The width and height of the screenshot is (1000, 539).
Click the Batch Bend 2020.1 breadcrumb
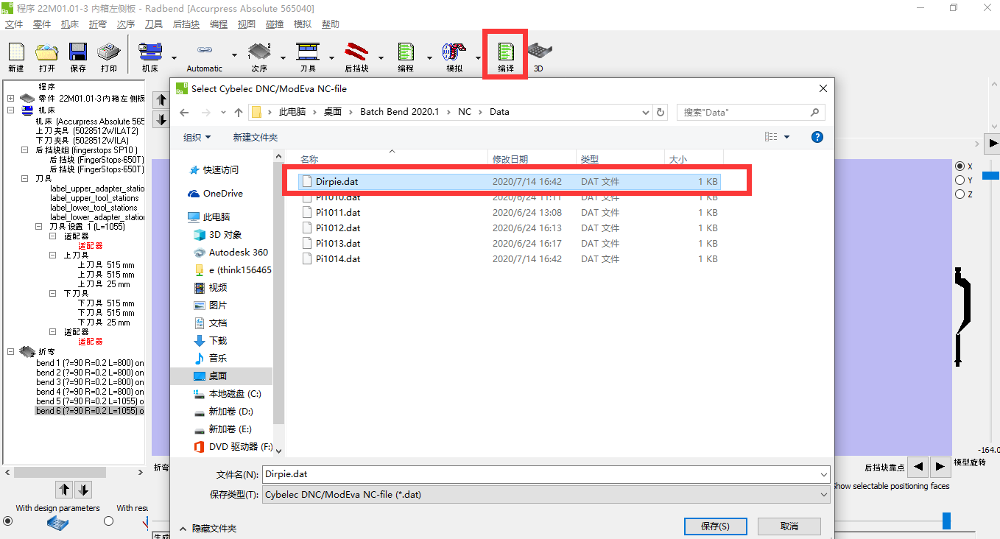(399, 112)
